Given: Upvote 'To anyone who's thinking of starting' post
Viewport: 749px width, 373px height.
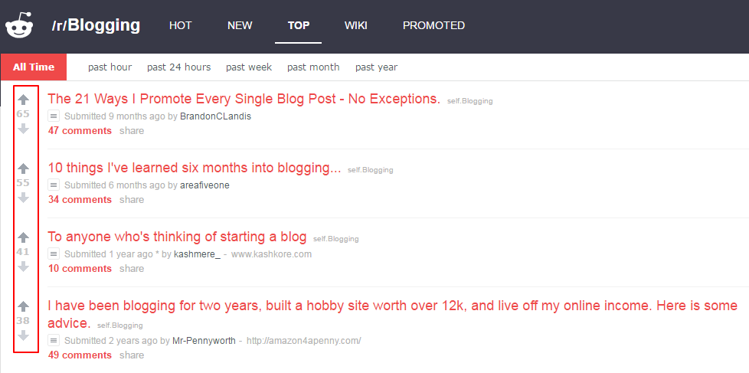Looking at the screenshot, I should (x=24, y=237).
